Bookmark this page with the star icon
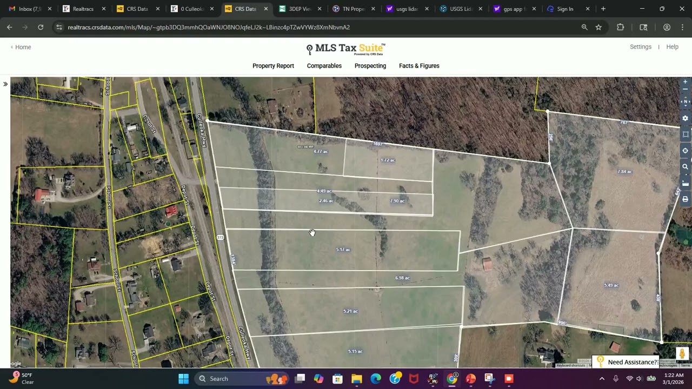692x389 pixels. point(598,27)
